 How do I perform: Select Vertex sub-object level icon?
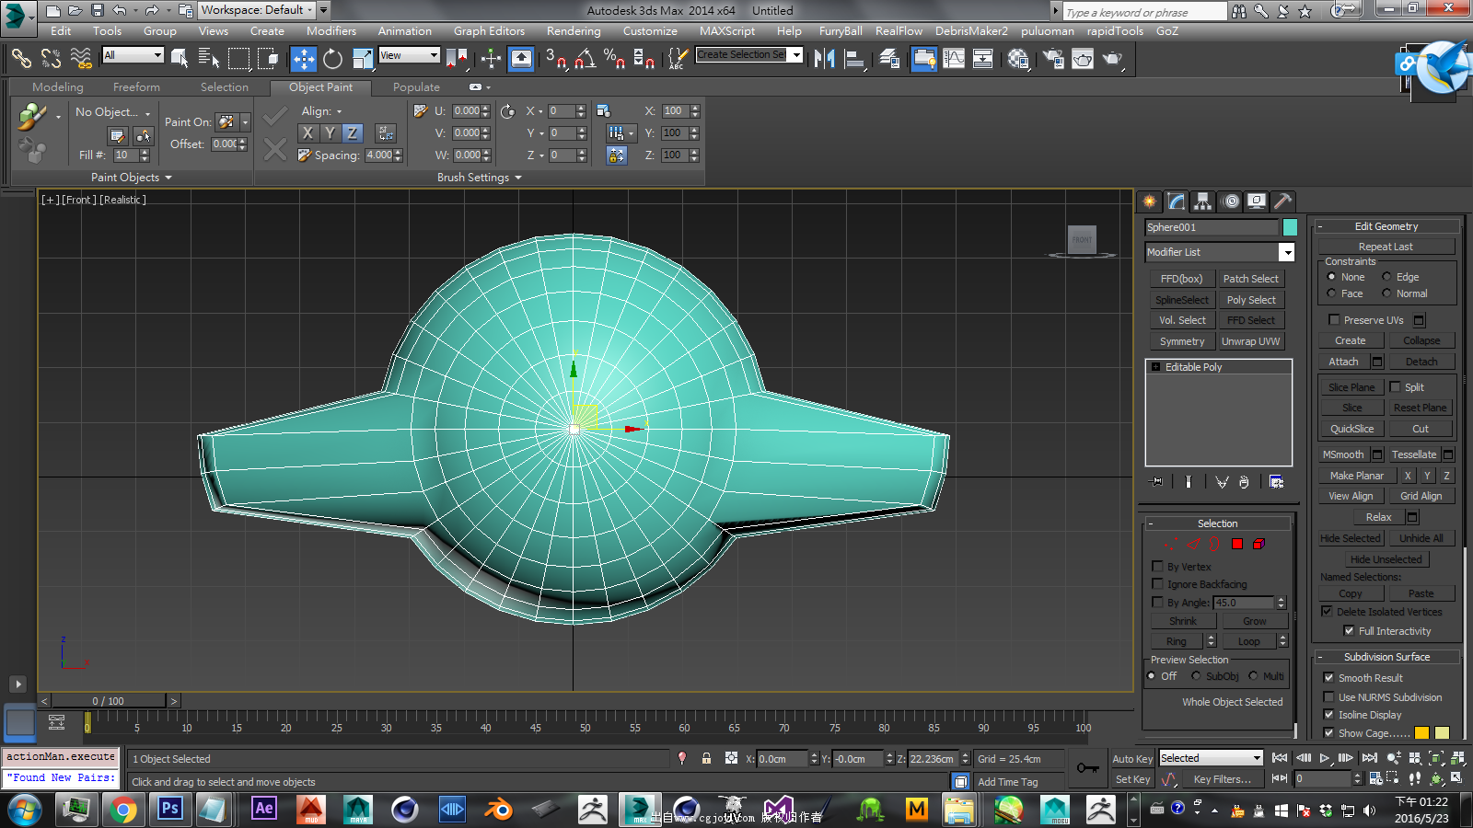pyautogui.click(x=1170, y=545)
